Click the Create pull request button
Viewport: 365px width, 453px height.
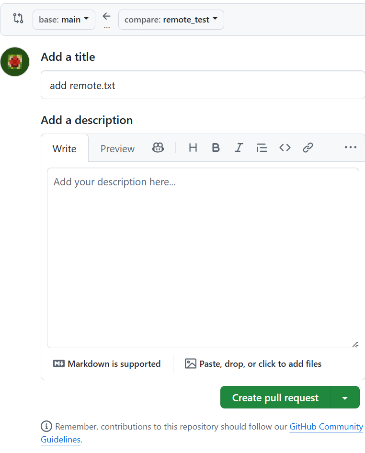pos(275,398)
